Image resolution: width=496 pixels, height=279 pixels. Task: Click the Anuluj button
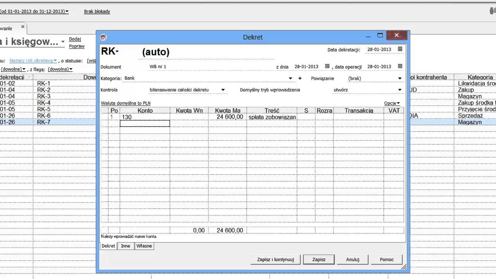pos(353,260)
